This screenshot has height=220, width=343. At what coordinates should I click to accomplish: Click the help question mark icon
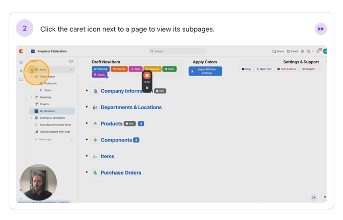tap(324, 198)
